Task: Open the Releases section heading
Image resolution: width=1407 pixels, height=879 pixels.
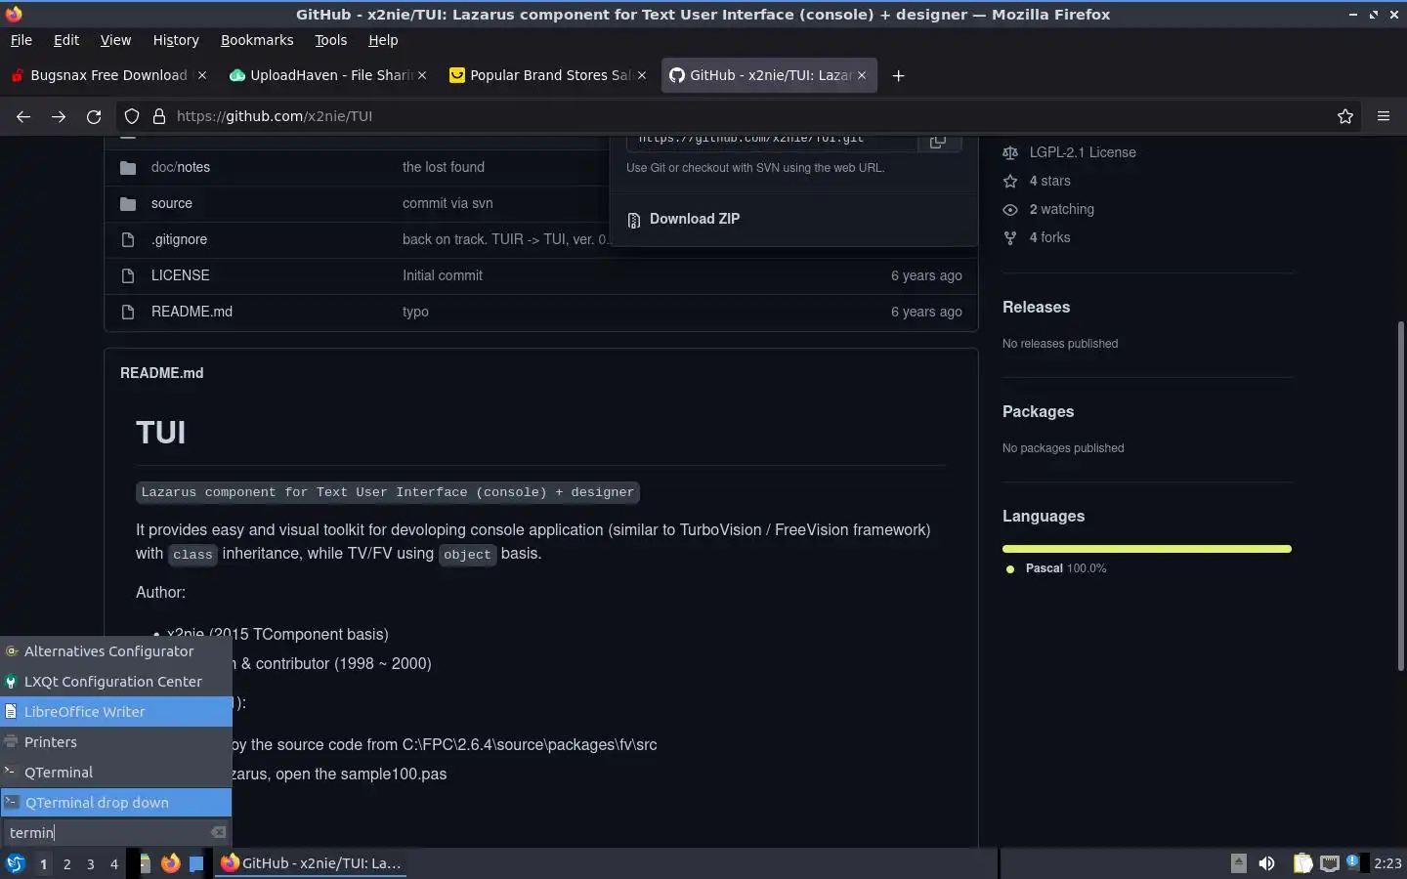Action: (x=1036, y=307)
